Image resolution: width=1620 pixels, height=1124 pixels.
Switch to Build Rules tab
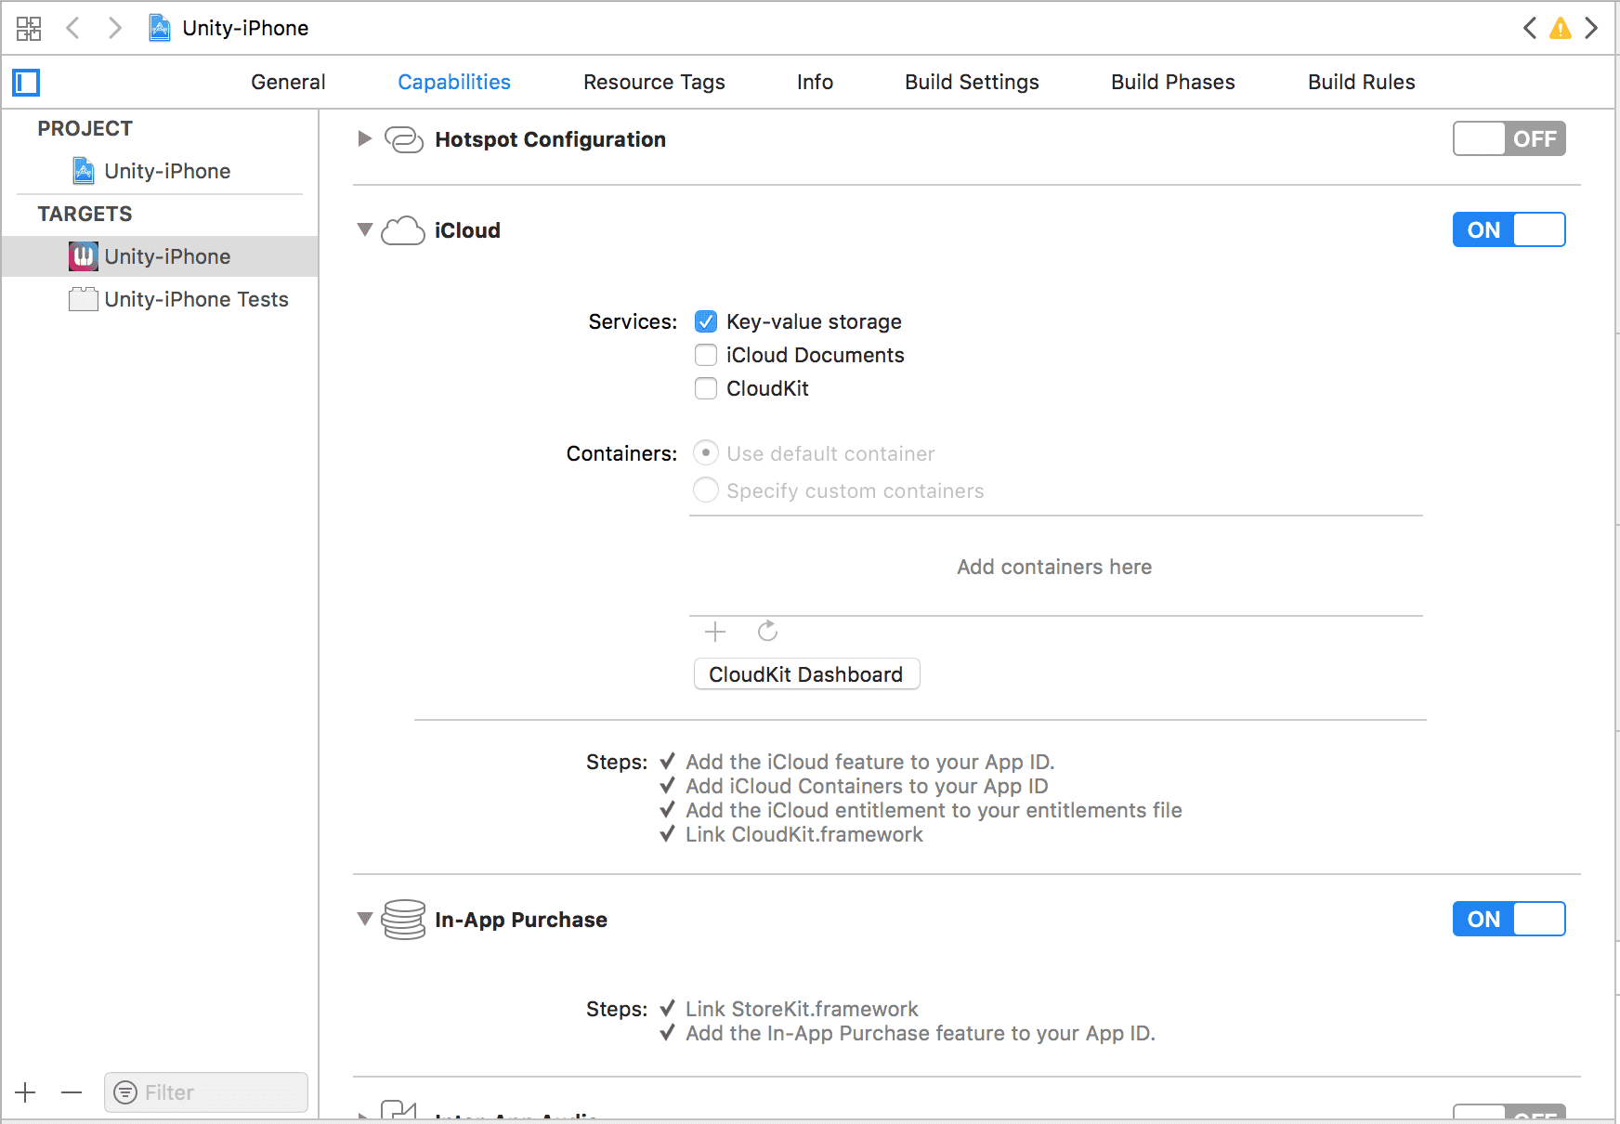click(1362, 82)
